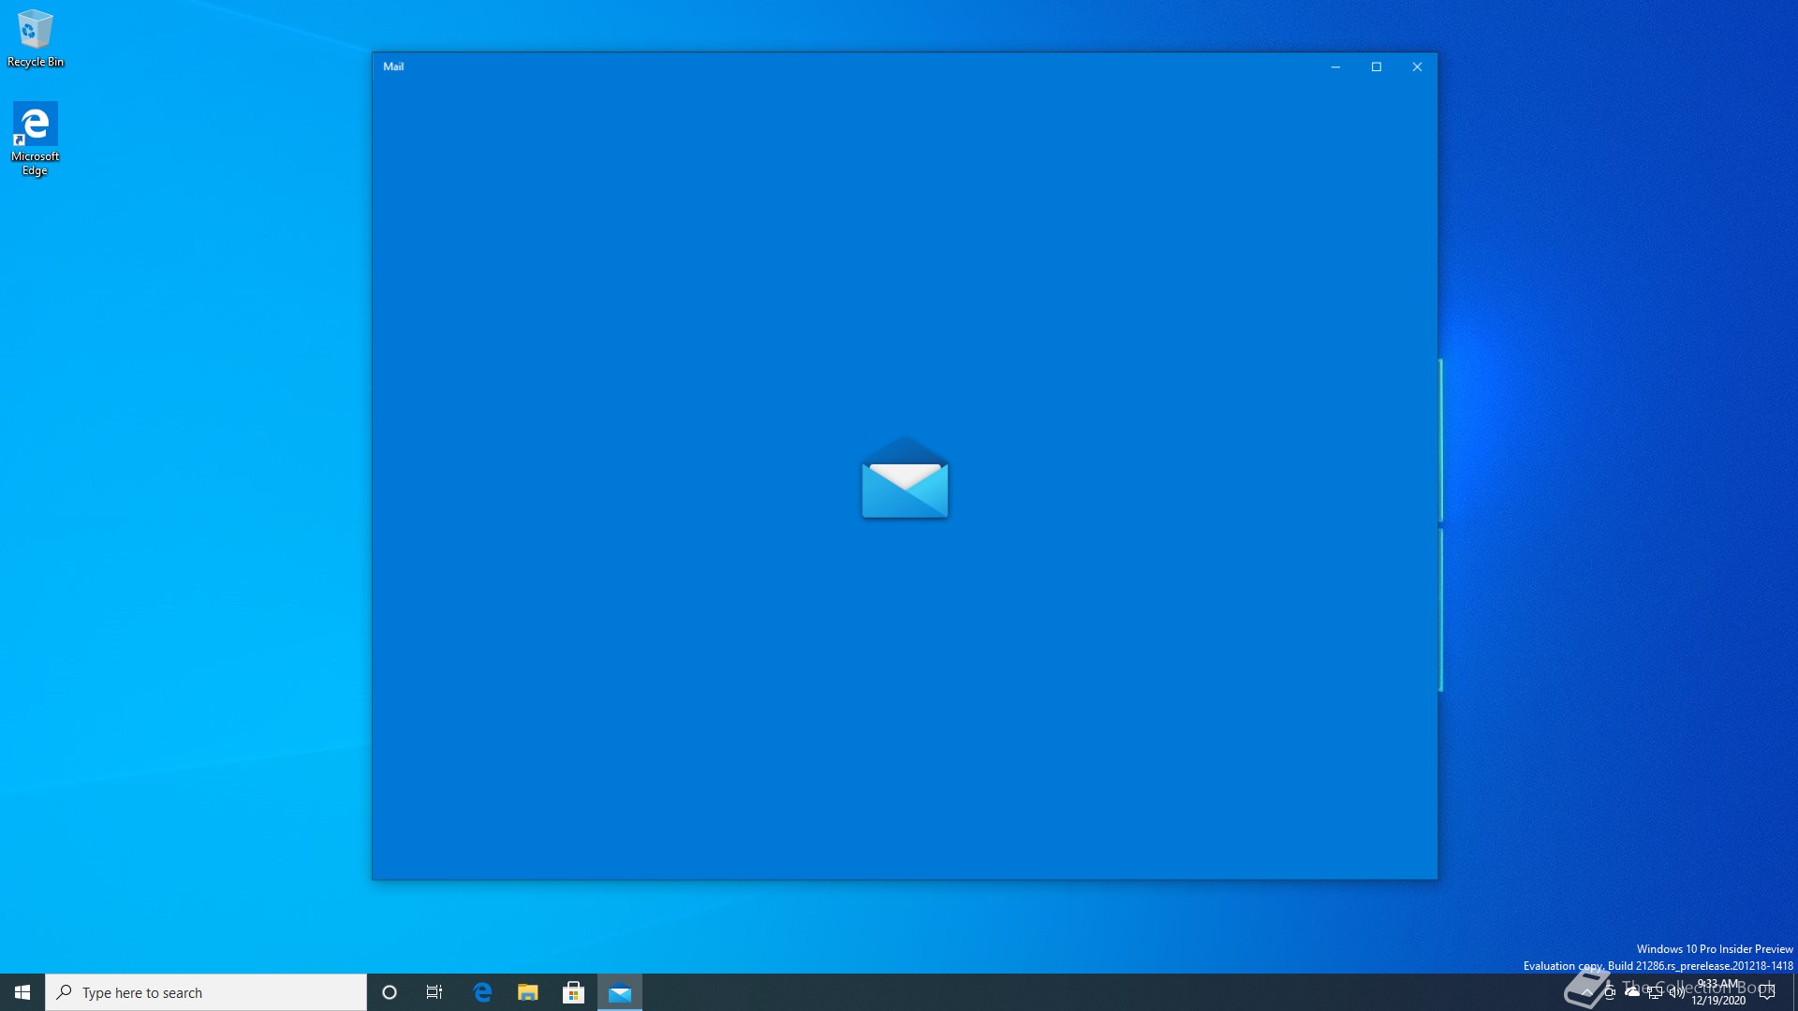Open Task View on the taskbar
The height and width of the screenshot is (1011, 1798).
pos(435,992)
